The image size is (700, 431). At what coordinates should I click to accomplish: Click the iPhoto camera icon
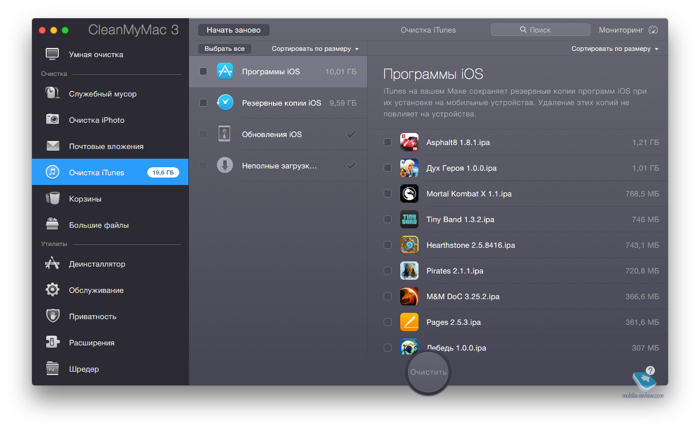coord(53,120)
